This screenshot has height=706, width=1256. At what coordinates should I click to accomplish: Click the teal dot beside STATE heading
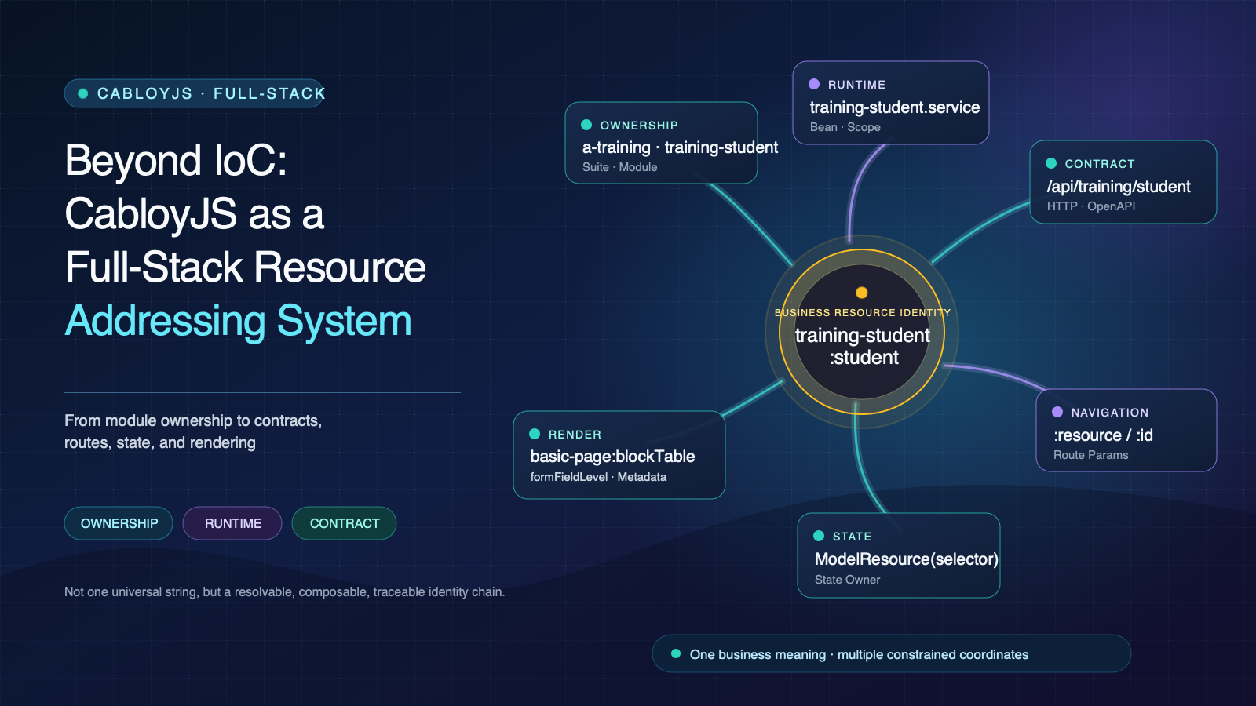tap(819, 536)
